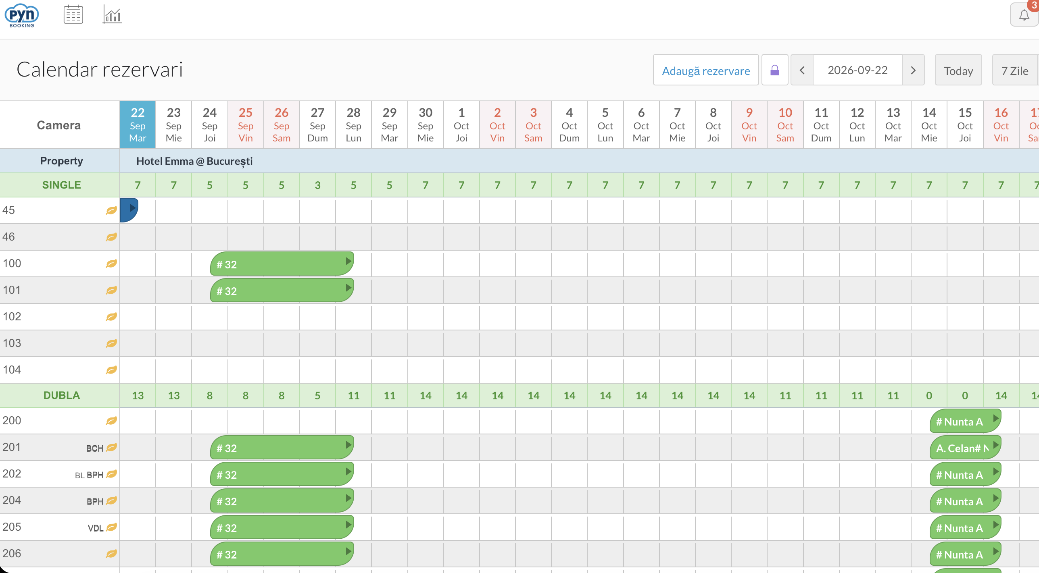Open reservation #32 in room 201
The image size is (1039, 573).
tap(282, 448)
